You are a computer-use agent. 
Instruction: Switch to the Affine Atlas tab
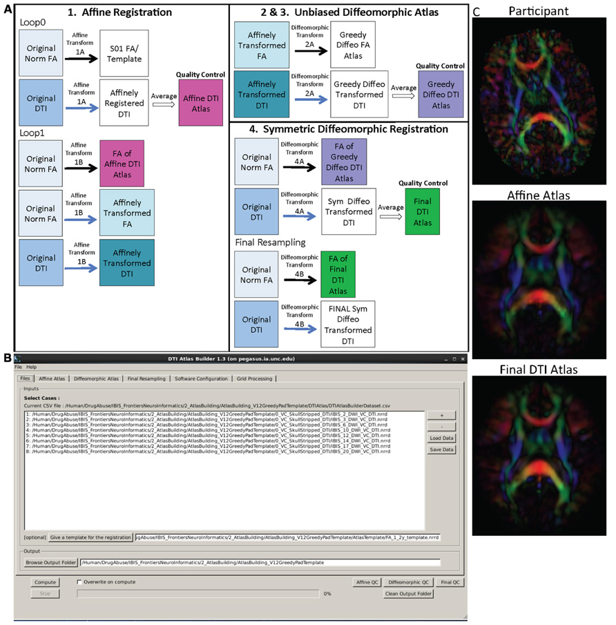click(52, 378)
